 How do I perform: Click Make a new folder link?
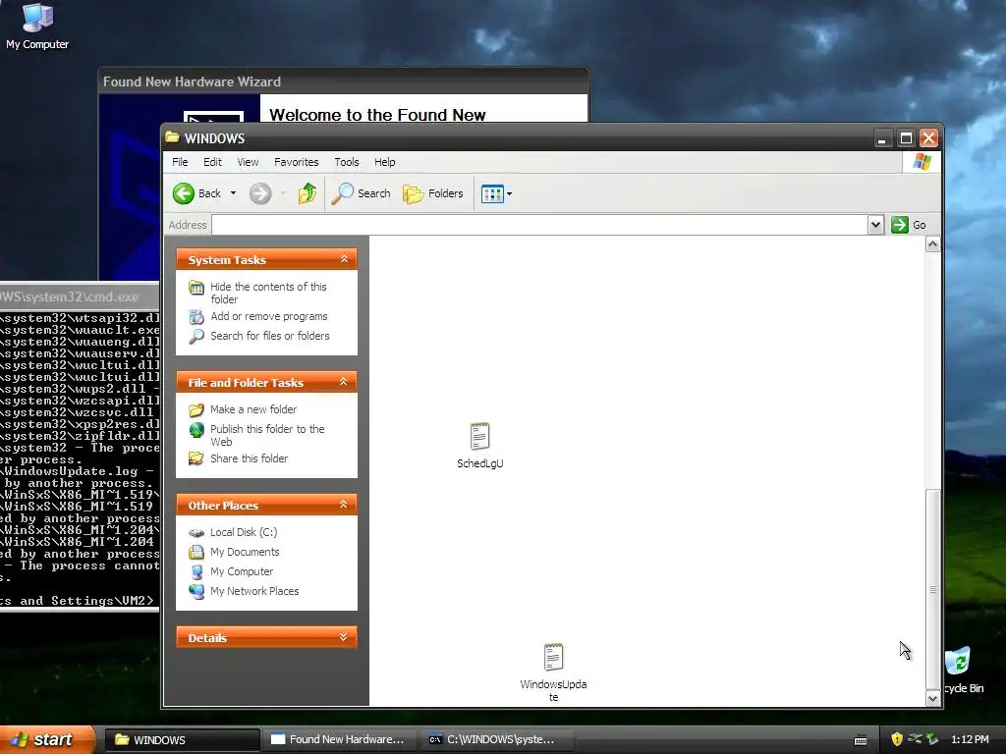(253, 409)
